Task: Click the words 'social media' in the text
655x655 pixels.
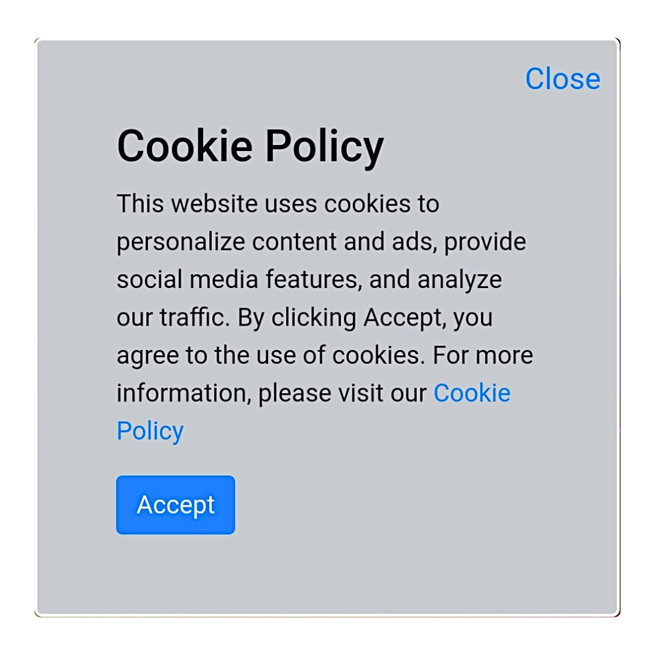Action: point(187,280)
